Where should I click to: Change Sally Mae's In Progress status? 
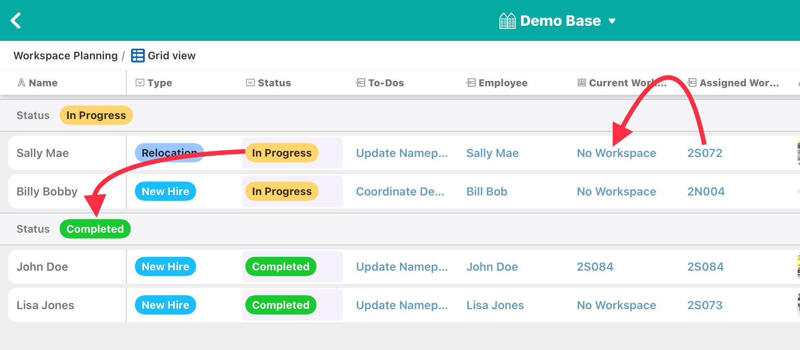coord(282,153)
